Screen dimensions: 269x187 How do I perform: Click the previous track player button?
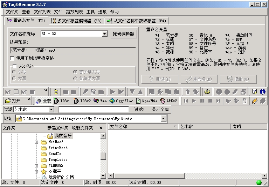[186, 101]
